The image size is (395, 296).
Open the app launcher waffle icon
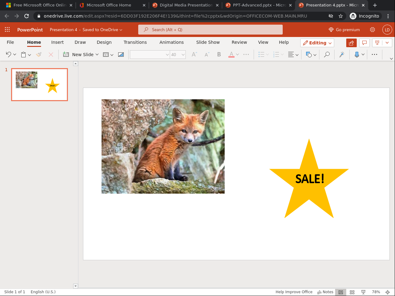(x=7, y=30)
